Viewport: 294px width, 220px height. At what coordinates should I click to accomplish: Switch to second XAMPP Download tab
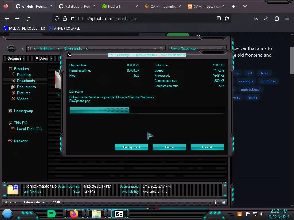[x=206, y=7]
